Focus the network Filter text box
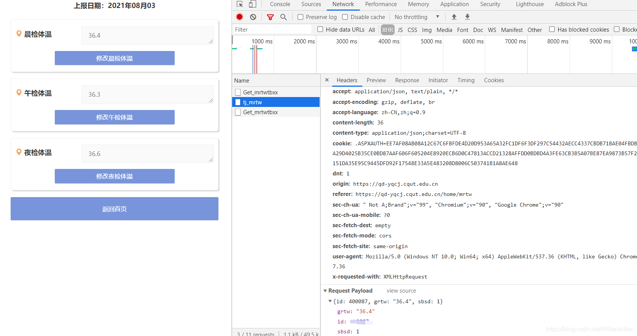This screenshot has height=336, width=637. coord(272,29)
